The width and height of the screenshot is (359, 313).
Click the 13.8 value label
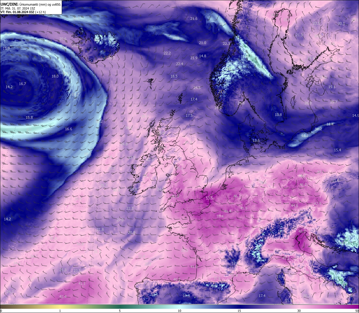(x=278, y=115)
